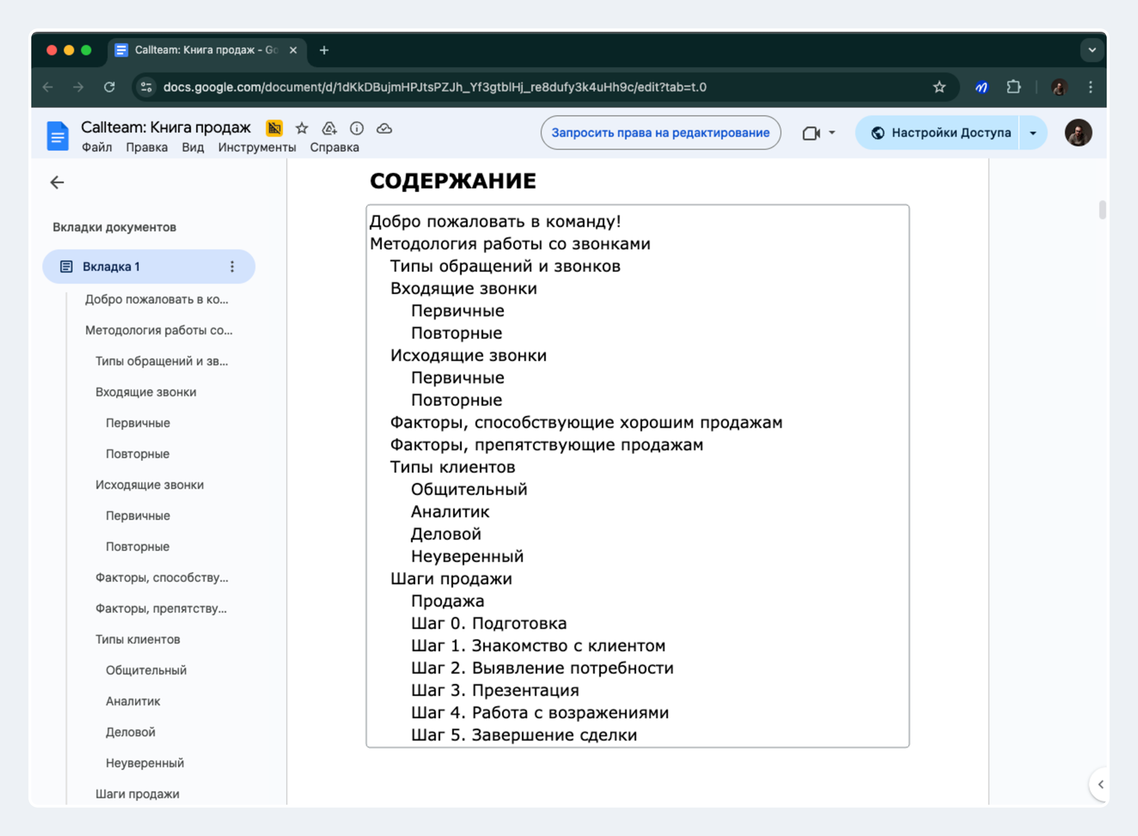
Task: Collapse the document tabs sidebar with back arrow
Action: click(x=57, y=182)
